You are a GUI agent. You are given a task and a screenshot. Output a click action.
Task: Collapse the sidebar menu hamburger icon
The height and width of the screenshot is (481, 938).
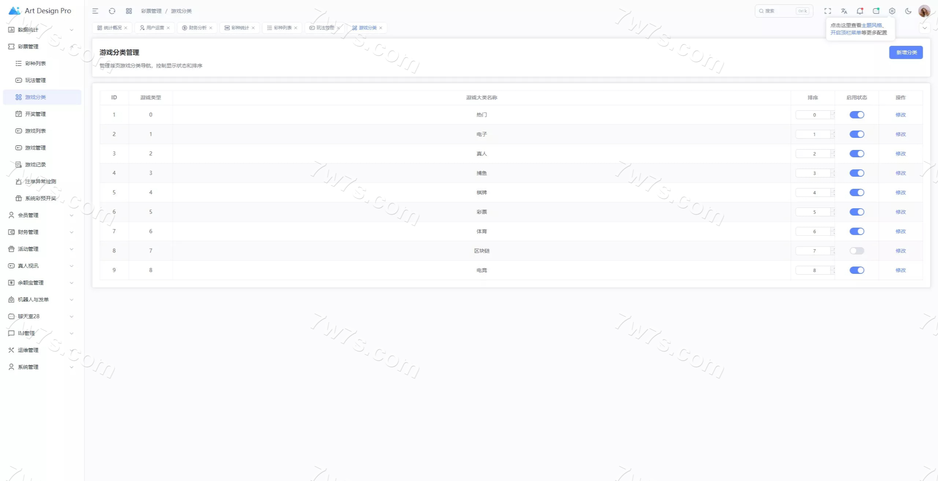click(x=95, y=11)
